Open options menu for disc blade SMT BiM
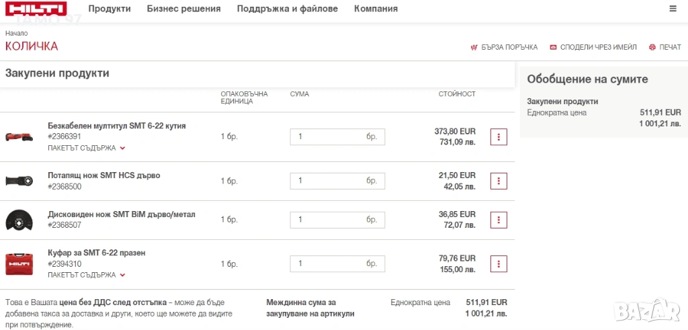688x330 pixels. pyautogui.click(x=499, y=220)
